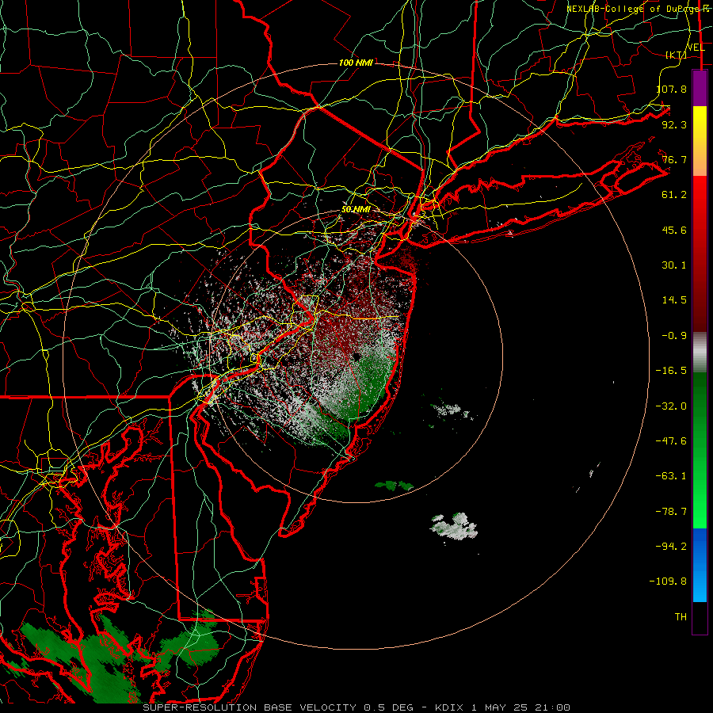
Task: Click the 92.3 legend value
Action: click(x=674, y=124)
